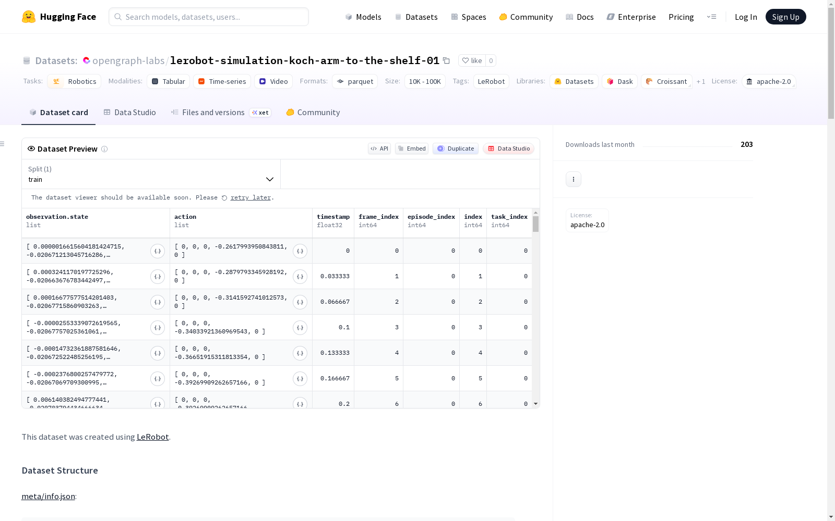The image size is (835, 521).
Task: Filter by Video modality tag
Action: (273, 81)
